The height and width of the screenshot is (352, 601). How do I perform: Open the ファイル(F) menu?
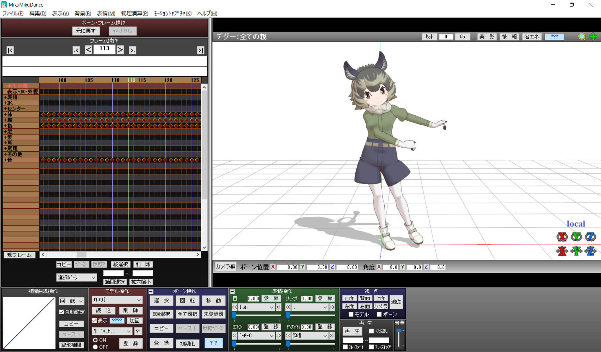[x=13, y=13]
